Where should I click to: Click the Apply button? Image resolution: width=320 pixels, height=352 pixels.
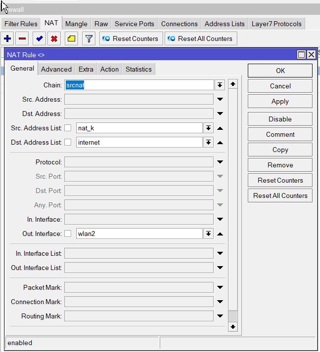(280, 101)
